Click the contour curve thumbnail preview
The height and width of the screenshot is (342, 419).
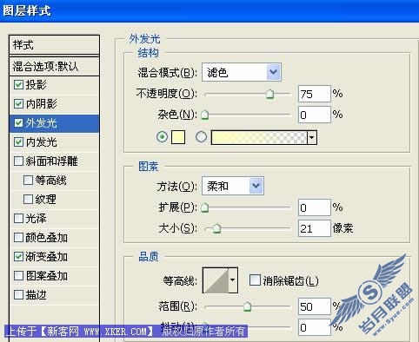click(216, 280)
